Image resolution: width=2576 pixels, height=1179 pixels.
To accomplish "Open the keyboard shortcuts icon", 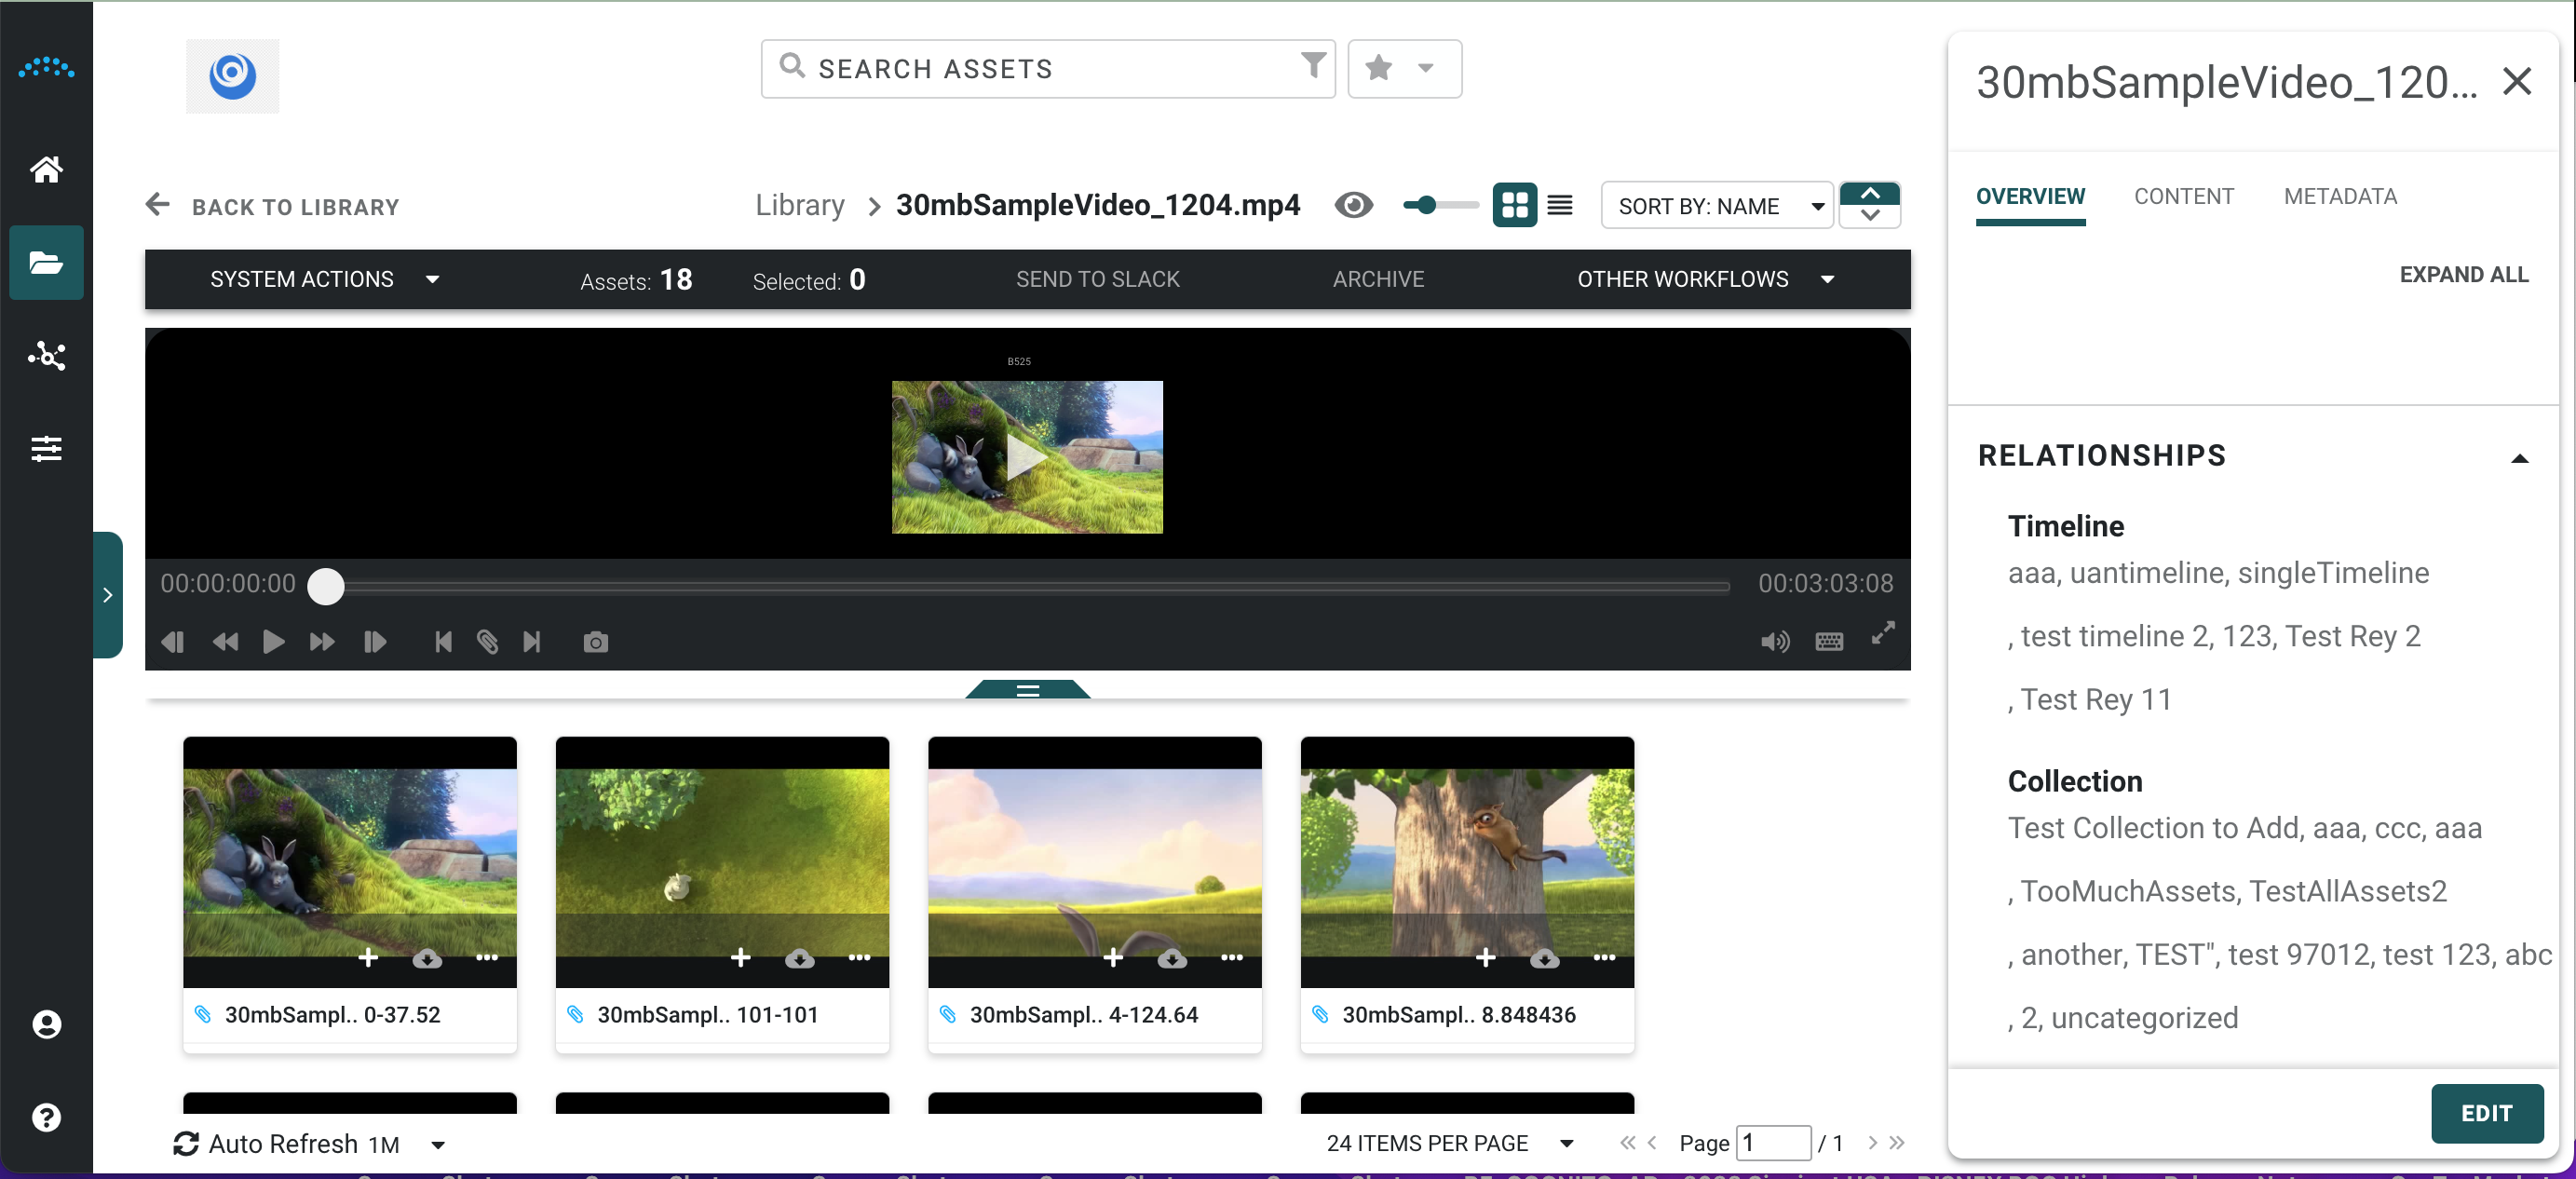I will [x=1828, y=642].
